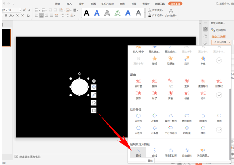Switch to 绘图工具 tab

[160, 4]
